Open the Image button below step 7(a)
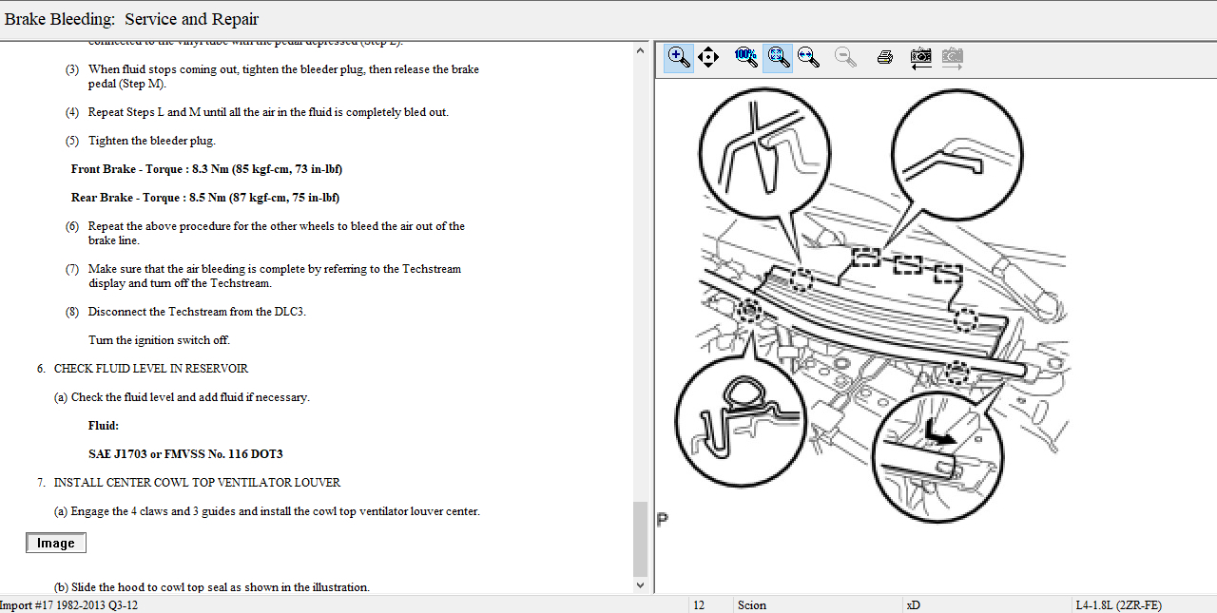Viewport: 1217px width, 613px height. pyautogui.click(x=56, y=543)
